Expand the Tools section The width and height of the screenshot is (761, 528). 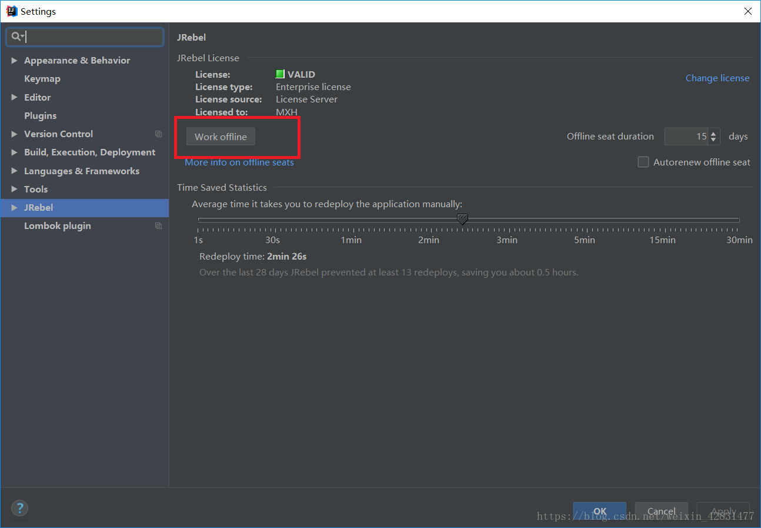point(15,189)
